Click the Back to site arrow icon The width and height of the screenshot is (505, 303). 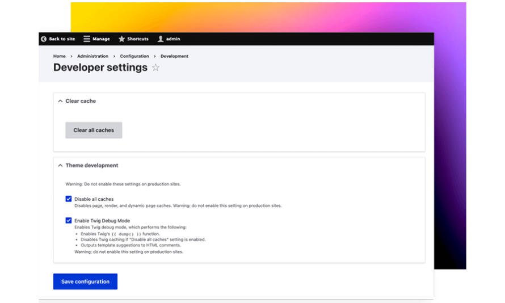(x=44, y=39)
